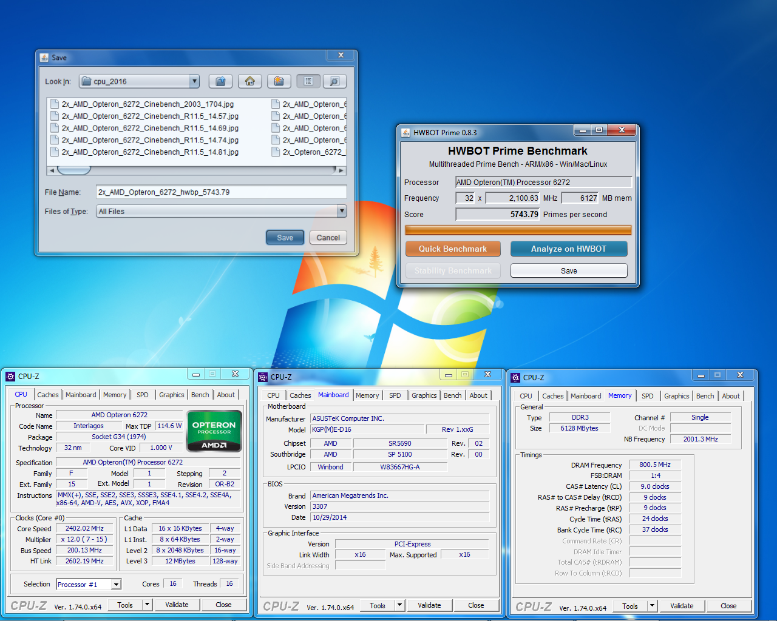Click the File Name input field
The image size is (777, 621).
click(x=221, y=192)
